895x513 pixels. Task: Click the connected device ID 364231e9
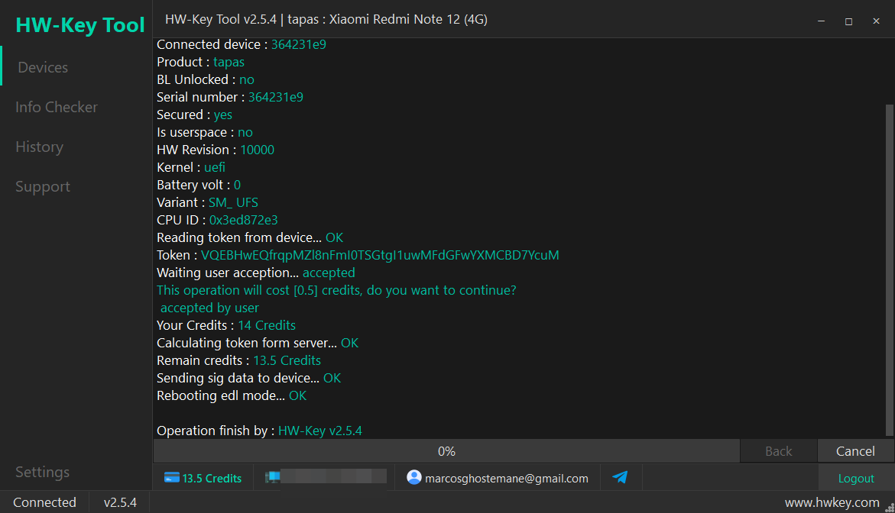pos(299,44)
